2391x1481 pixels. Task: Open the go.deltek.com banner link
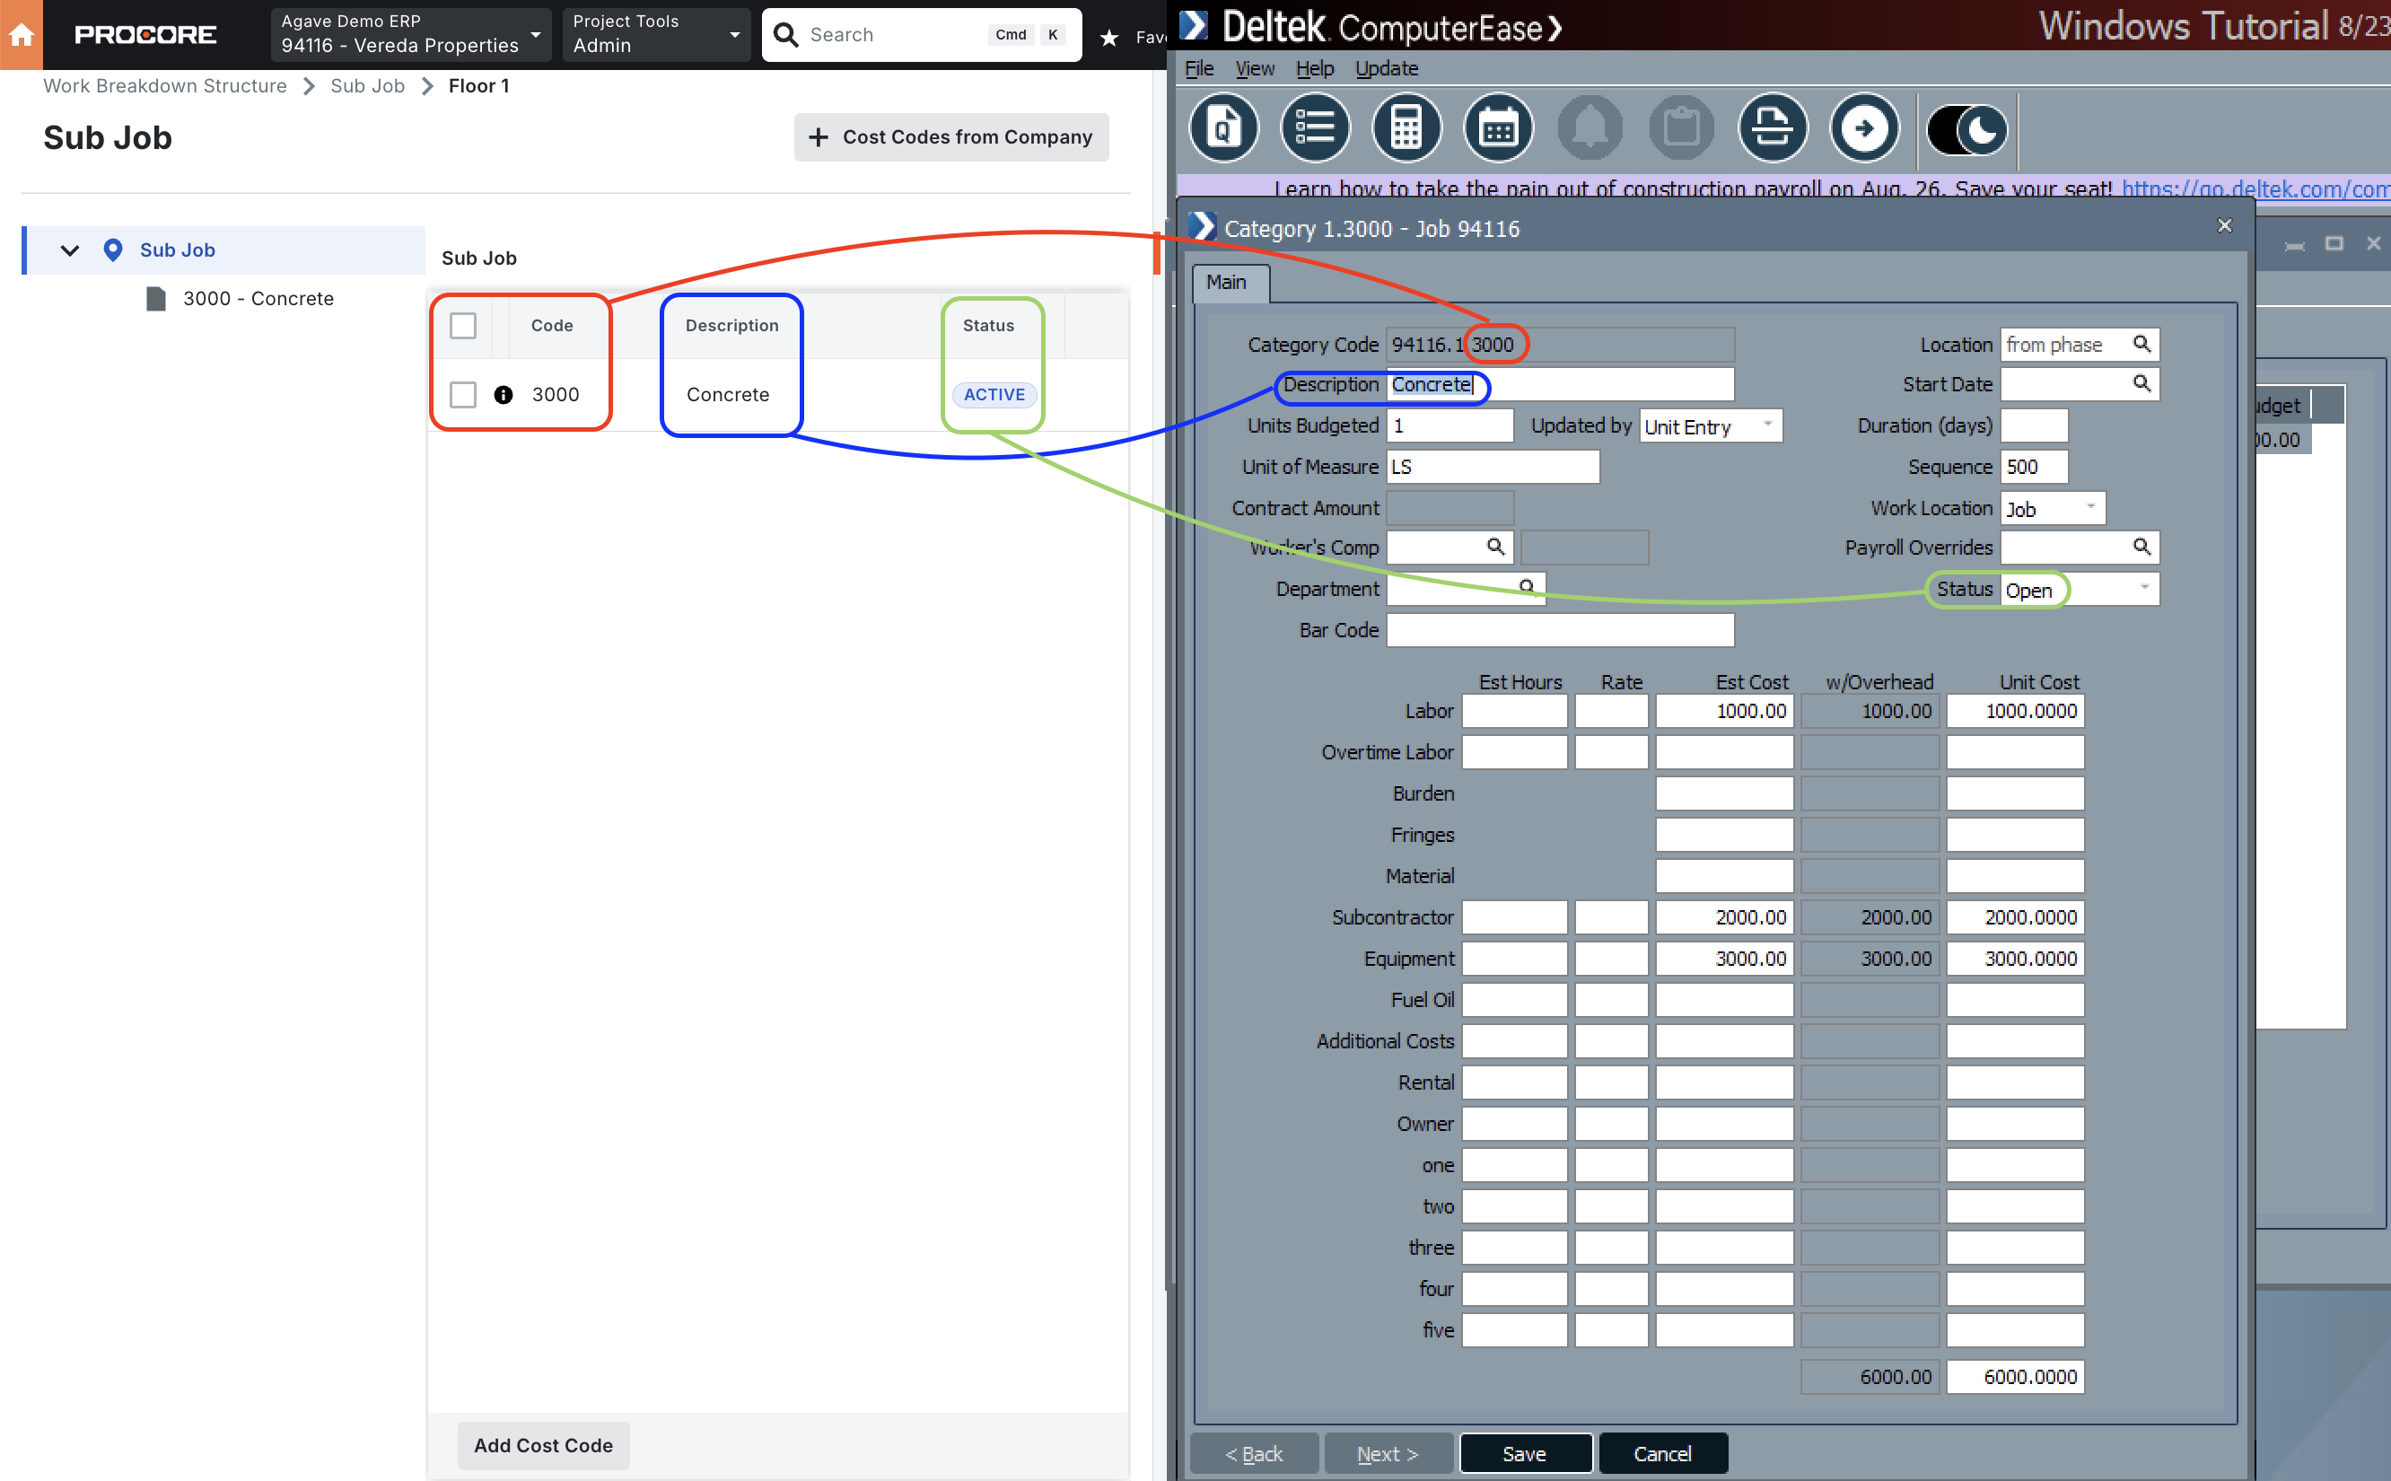click(x=2255, y=188)
